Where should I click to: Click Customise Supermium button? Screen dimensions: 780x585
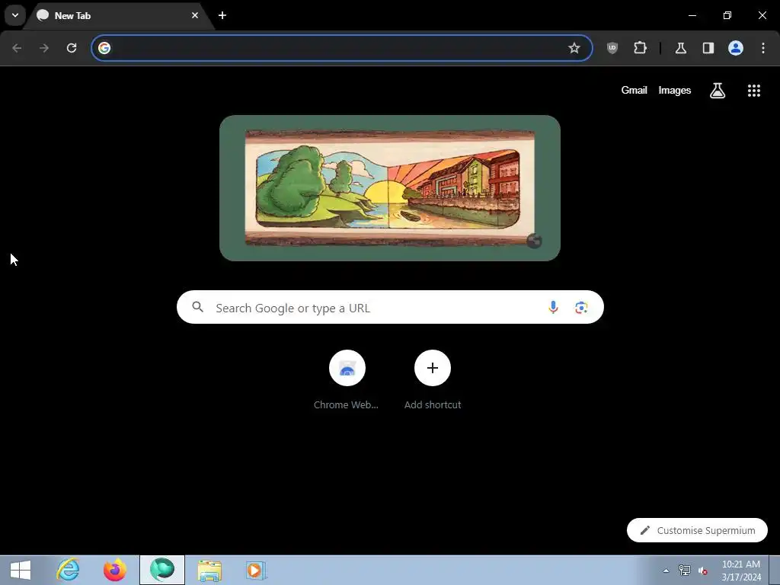point(698,530)
